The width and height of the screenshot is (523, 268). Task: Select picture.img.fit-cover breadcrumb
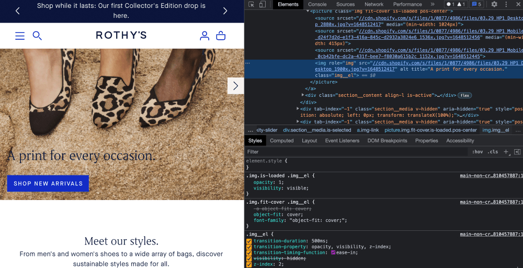[x=430, y=130]
